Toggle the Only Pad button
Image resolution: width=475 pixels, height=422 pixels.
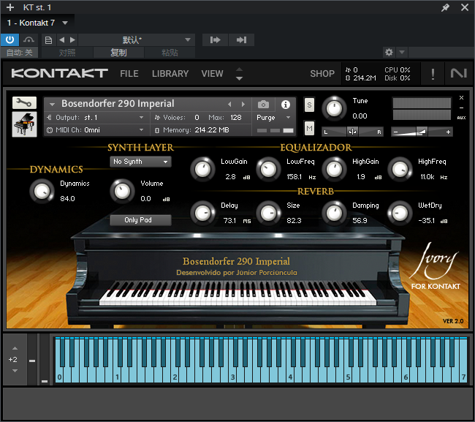(140, 220)
